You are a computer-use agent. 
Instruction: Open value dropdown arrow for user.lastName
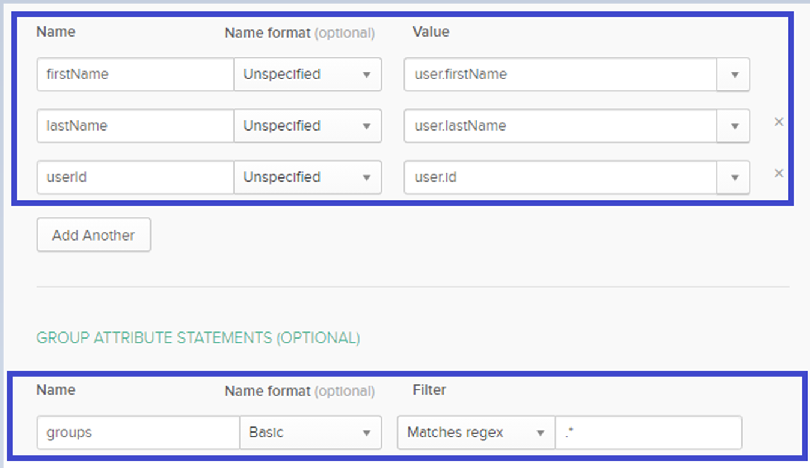pos(734,126)
